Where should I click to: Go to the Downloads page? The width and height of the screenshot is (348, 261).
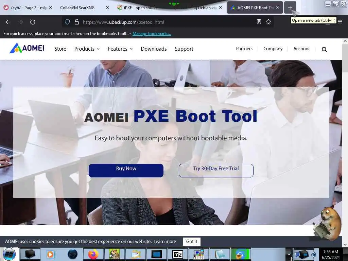[x=154, y=49]
